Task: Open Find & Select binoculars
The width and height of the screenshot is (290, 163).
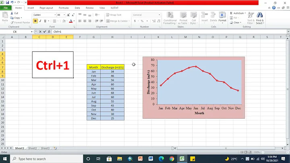Action: pyautogui.click(x=260, y=18)
